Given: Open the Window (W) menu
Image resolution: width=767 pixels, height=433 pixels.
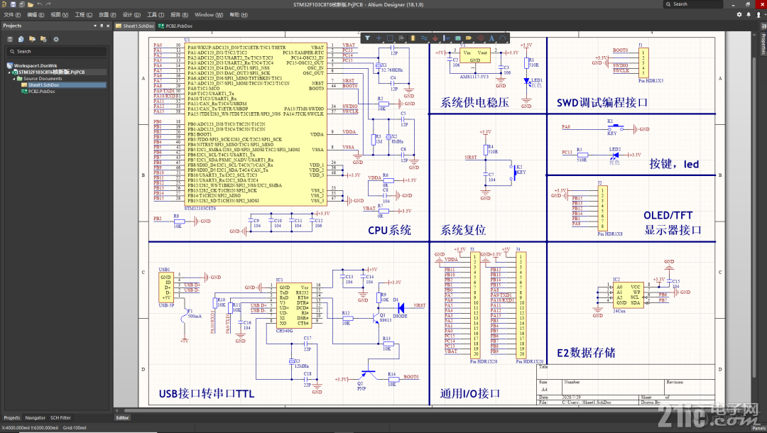Looking at the screenshot, I should click(209, 15).
